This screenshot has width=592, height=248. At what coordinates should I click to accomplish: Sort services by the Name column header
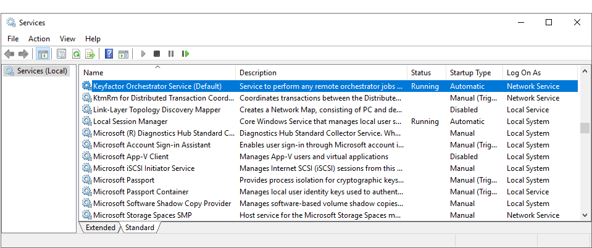[x=157, y=73]
